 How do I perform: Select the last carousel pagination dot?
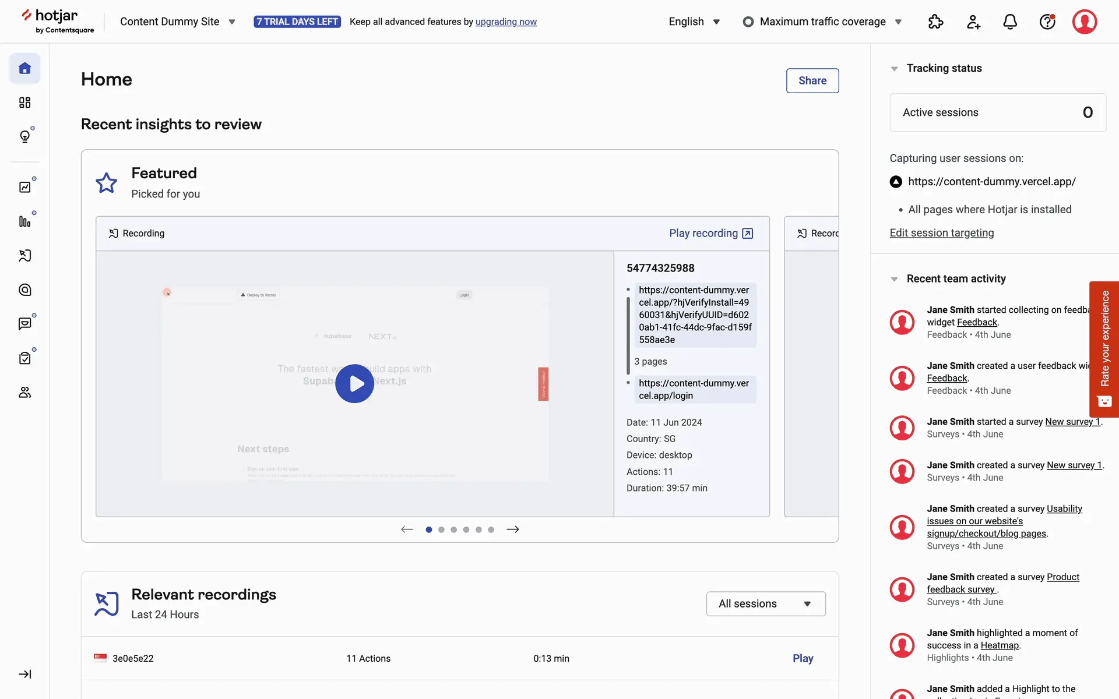pos(491,529)
